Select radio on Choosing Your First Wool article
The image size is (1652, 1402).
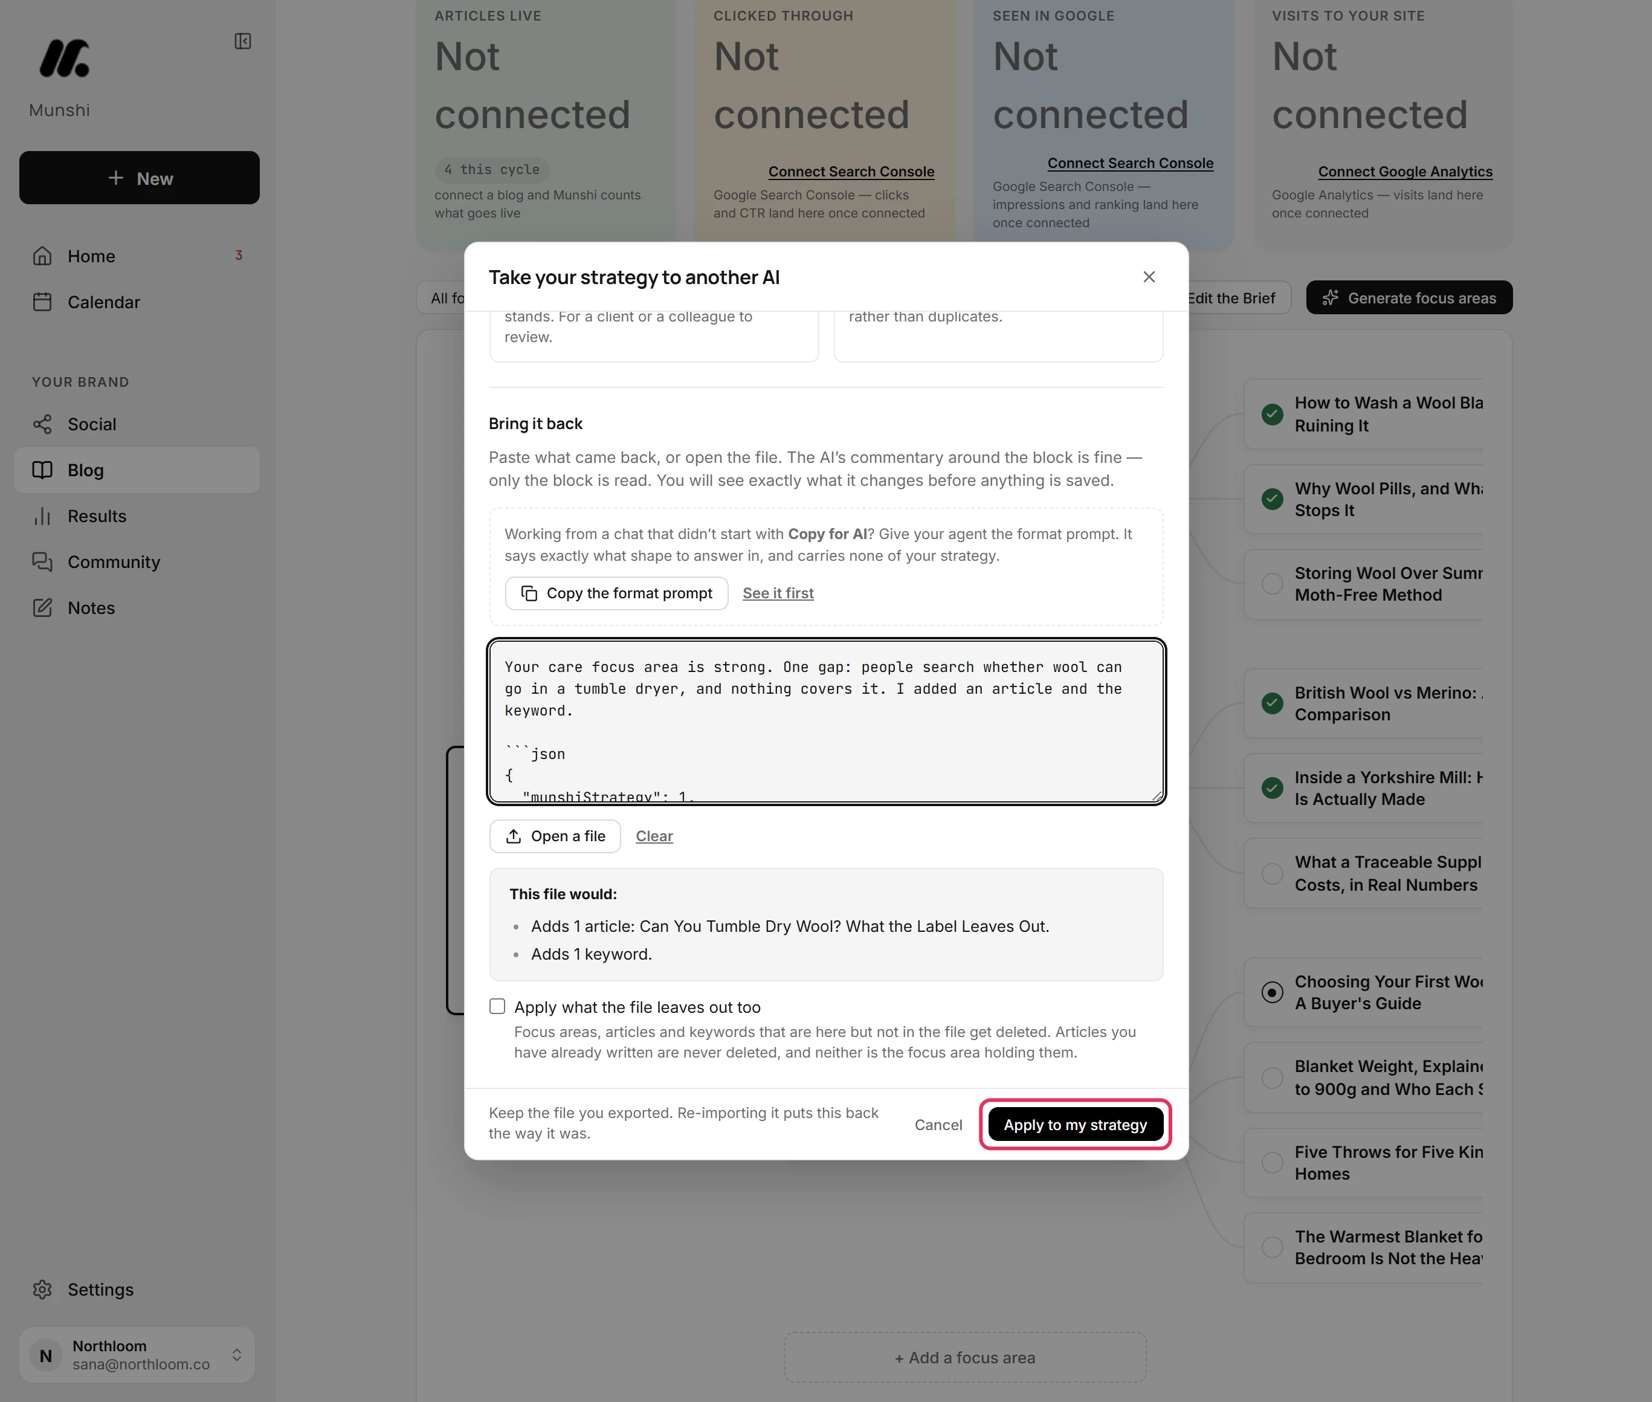click(x=1272, y=993)
